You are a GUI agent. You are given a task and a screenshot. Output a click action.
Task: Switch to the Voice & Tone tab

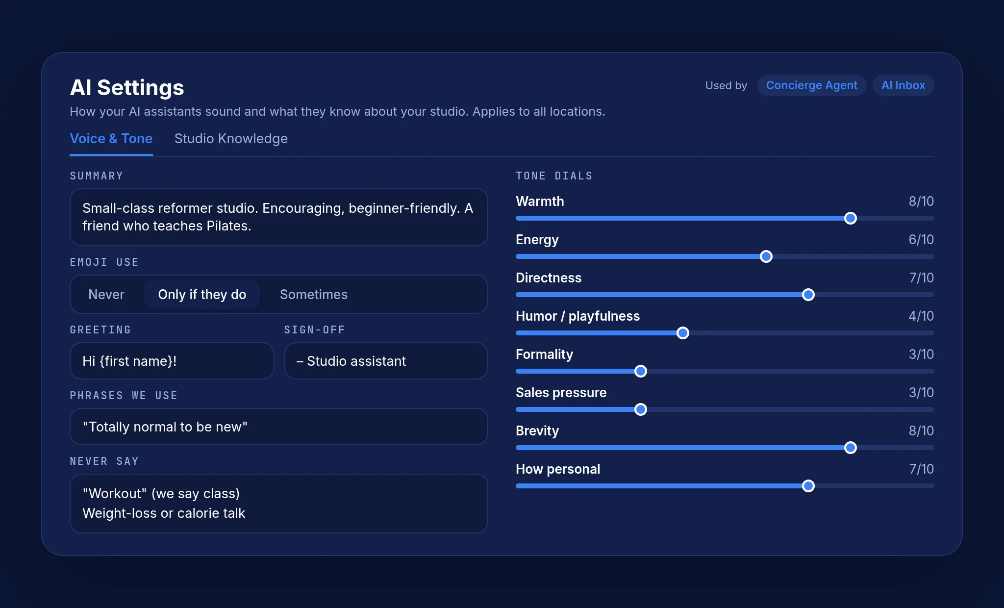tap(111, 139)
